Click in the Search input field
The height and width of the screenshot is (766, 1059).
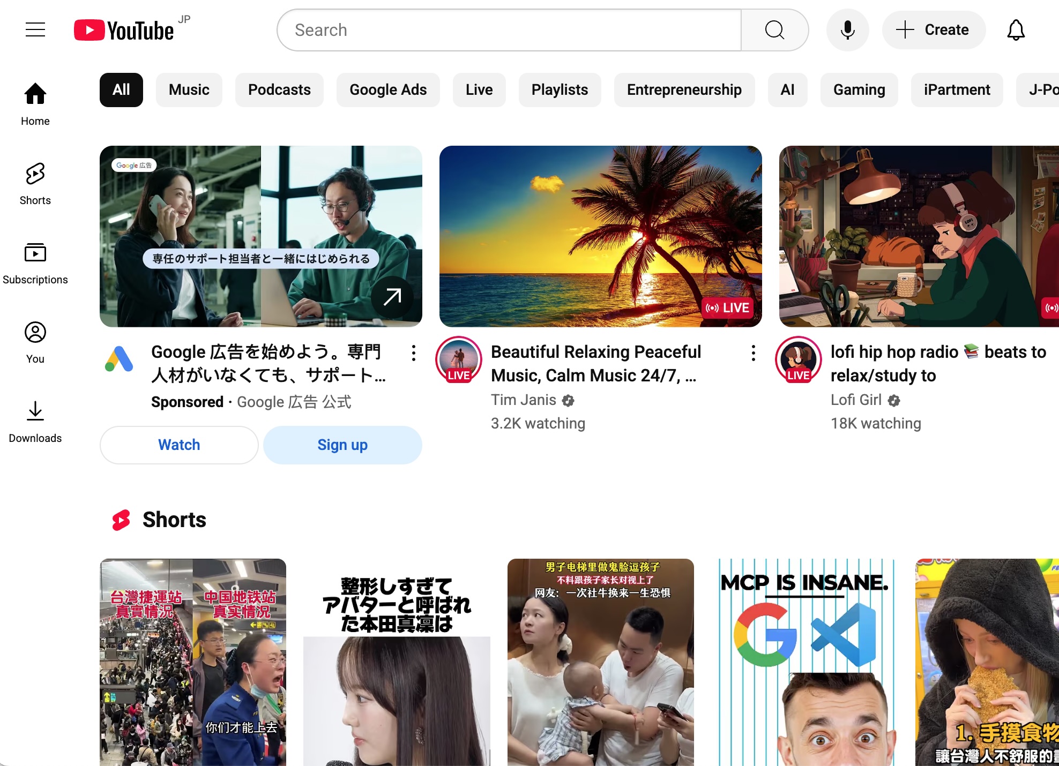[x=509, y=30]
